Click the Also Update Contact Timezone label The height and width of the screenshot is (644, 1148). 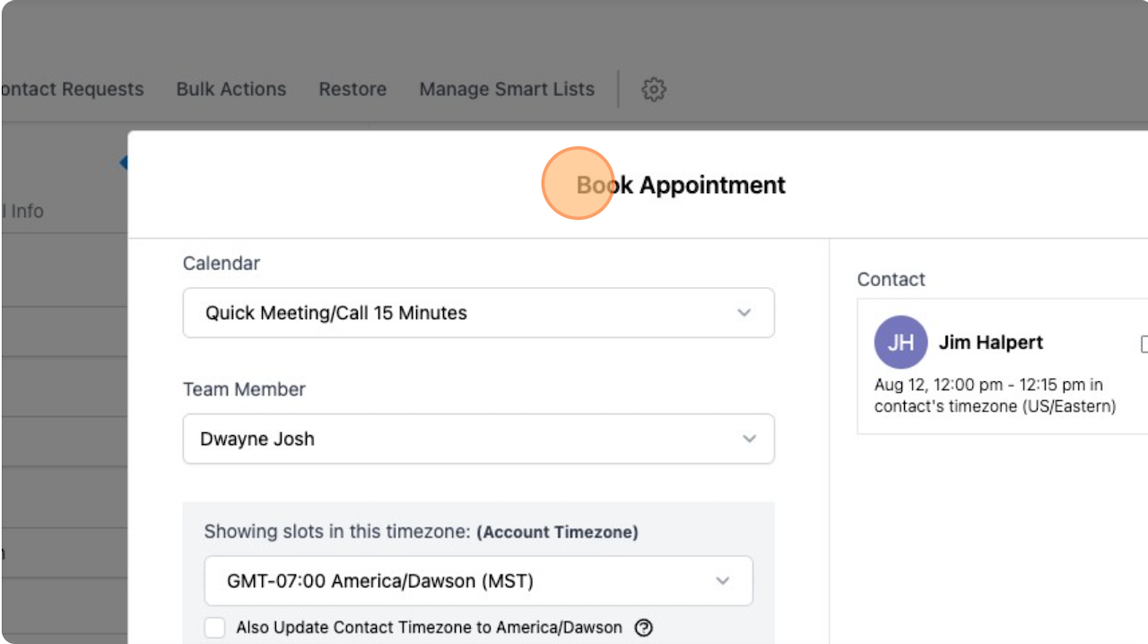429,628
